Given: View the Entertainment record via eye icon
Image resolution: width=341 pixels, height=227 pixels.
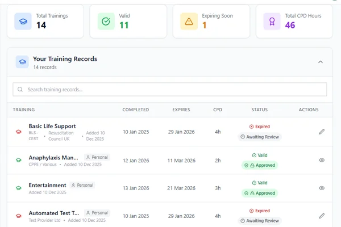Looking at the screenshot, I should pyautogui.click(x=322, y=188).
